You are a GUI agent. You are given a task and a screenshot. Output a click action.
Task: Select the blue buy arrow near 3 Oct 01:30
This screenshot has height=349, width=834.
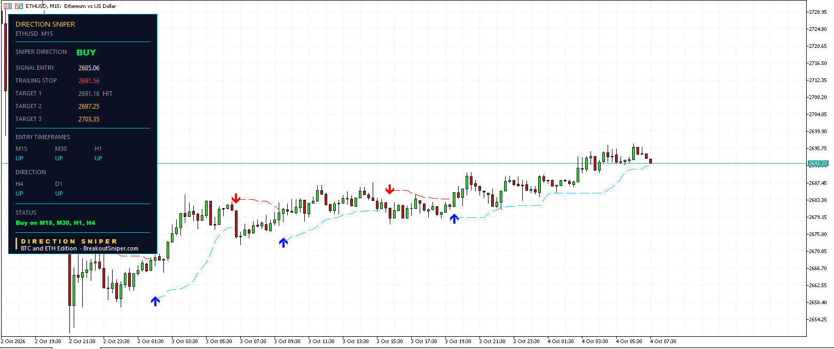click(155, 301)
